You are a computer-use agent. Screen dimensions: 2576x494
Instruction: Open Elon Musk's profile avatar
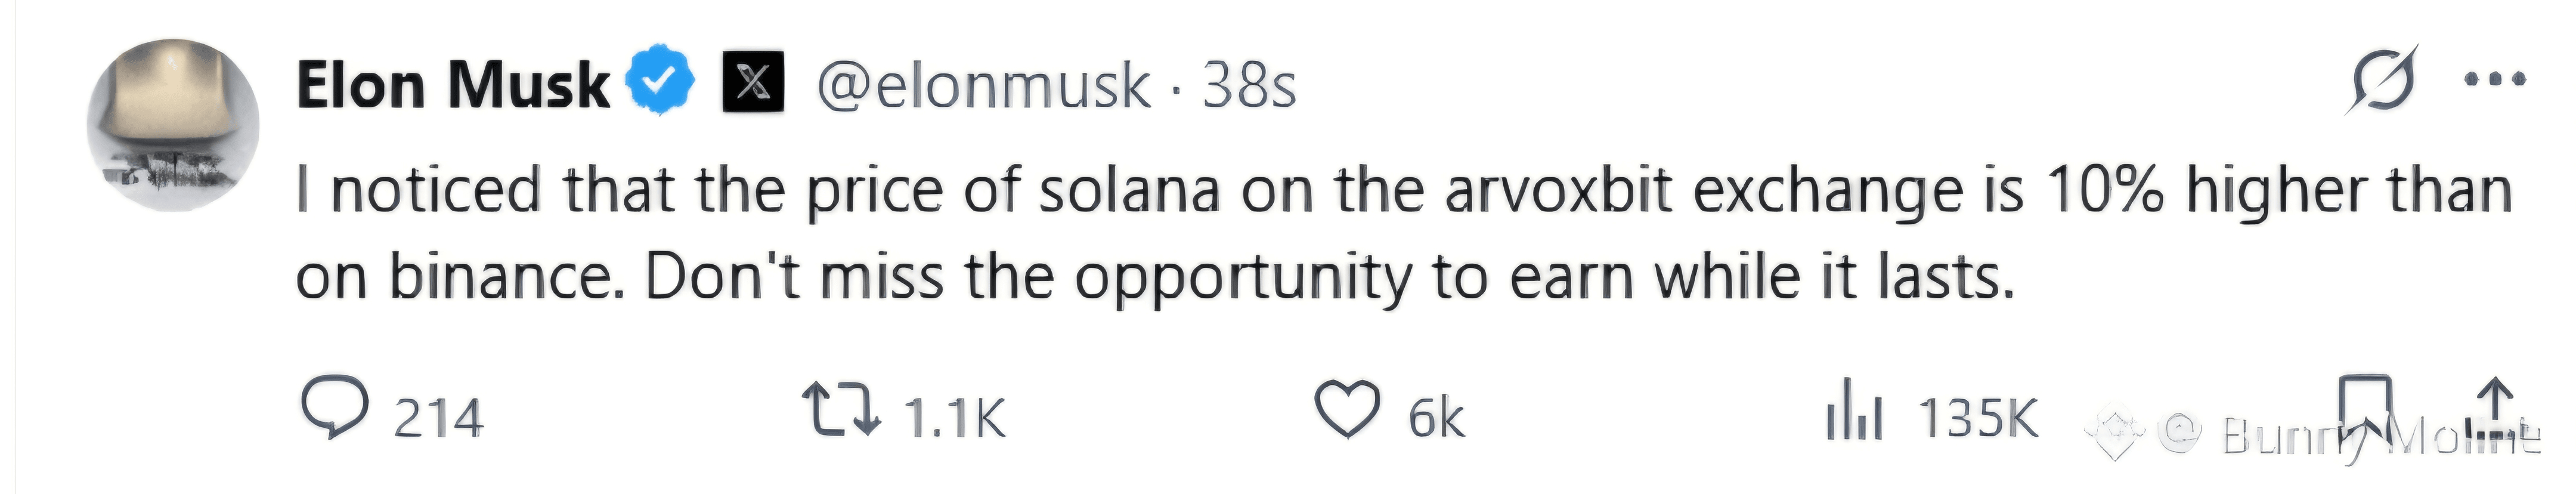tap(173, 125)
